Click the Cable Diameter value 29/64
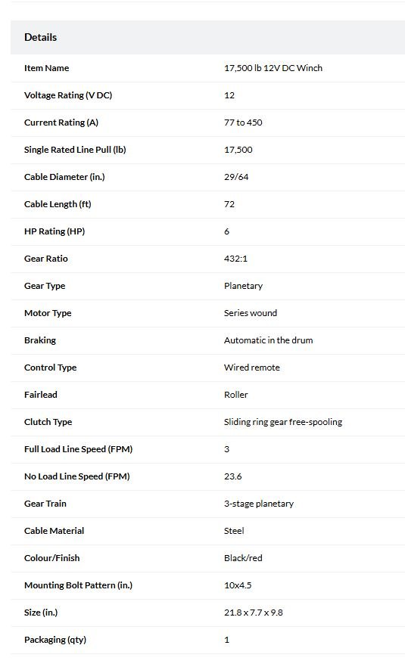This screenshot has height=670, width=405. pos(236,177)
